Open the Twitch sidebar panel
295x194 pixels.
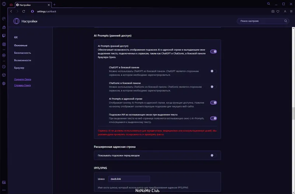(x=4, y=36)
